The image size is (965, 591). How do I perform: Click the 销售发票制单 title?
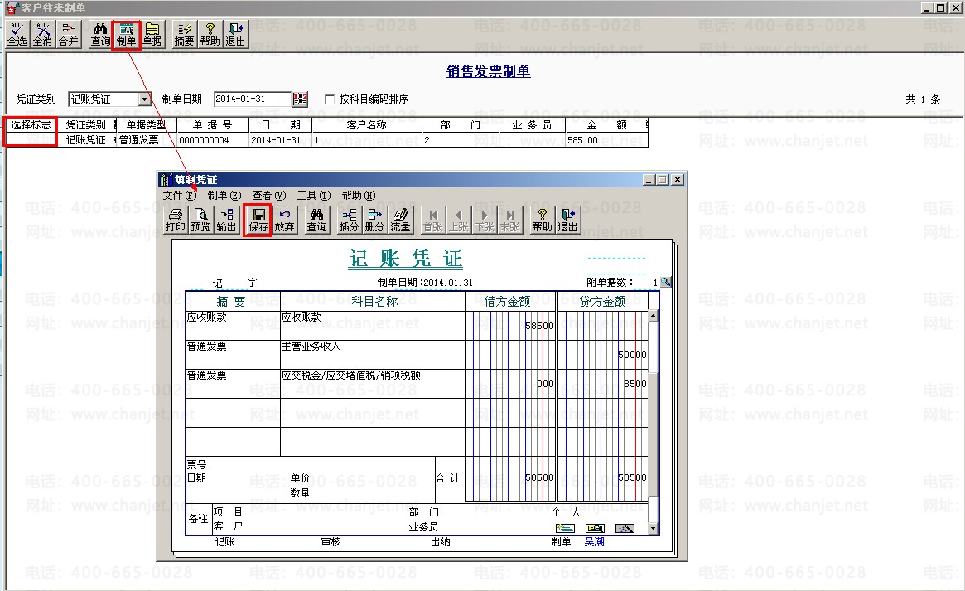click(x=488, y=71)
